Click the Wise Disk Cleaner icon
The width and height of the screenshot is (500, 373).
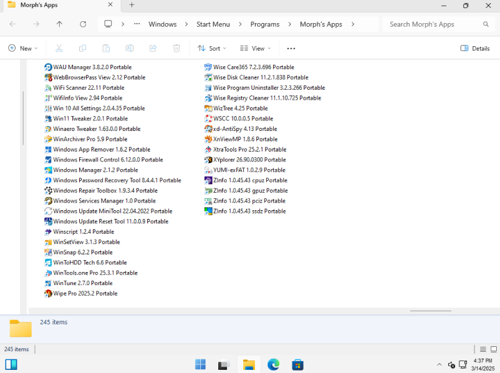(x=208, y=77)
